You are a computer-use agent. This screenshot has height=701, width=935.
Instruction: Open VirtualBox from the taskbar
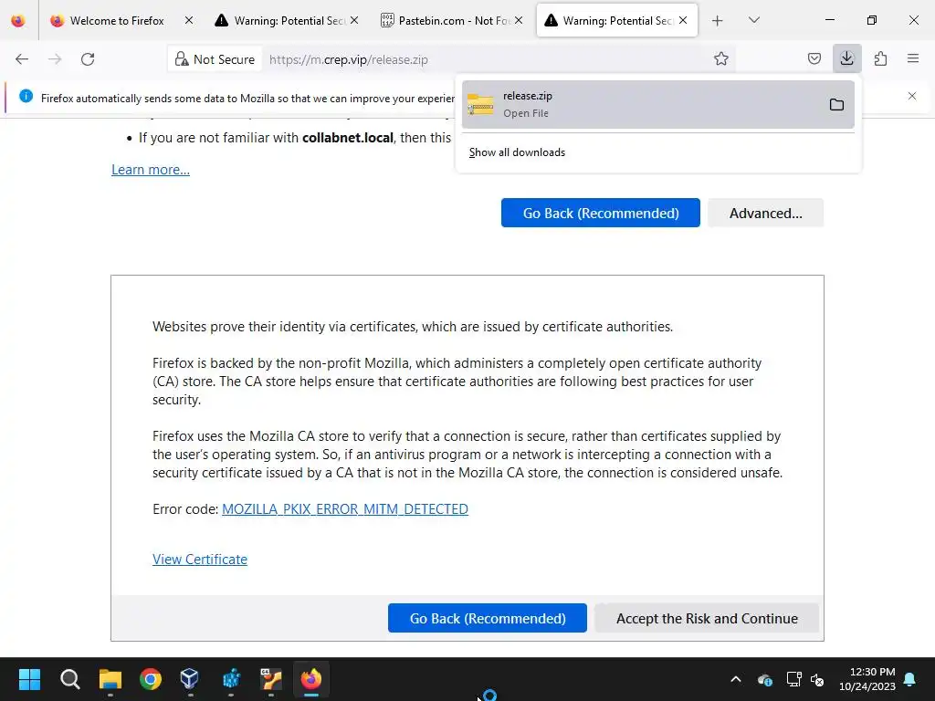pyautogui.click(x=190, y=679)
